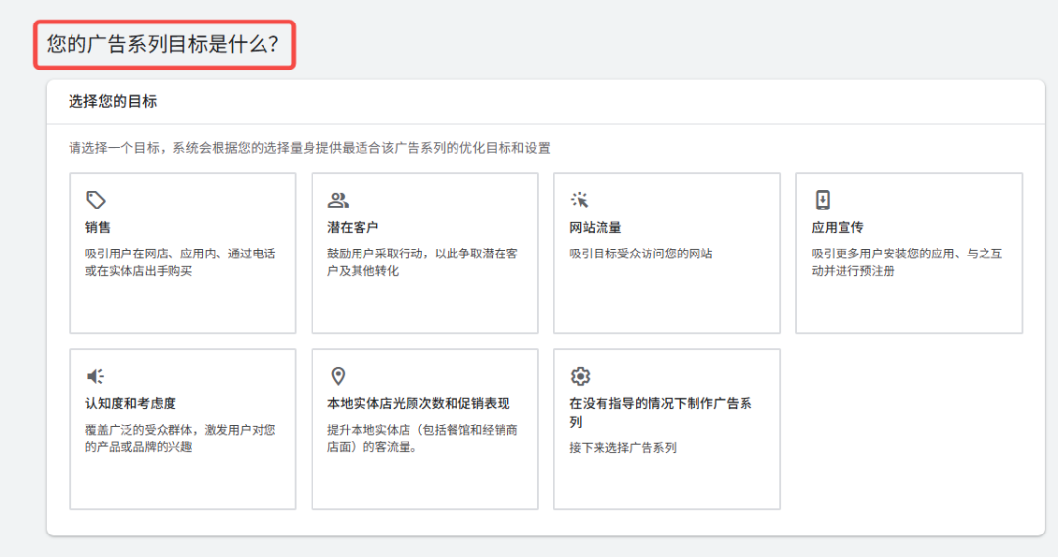Click description 鼓励用户采取行动，以此争取潜在客户
1058x557 pixels.
(x=423, y=262)
